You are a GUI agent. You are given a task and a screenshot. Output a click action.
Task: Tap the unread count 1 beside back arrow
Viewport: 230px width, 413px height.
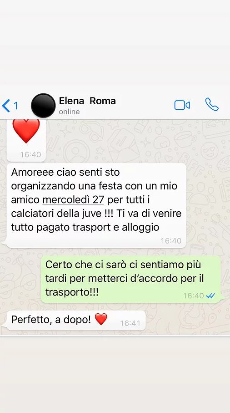point(16,106)
